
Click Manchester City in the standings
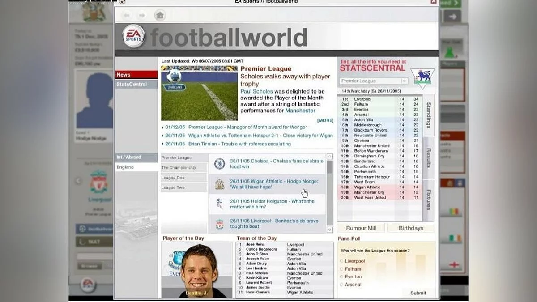click(x=369, y=192)
